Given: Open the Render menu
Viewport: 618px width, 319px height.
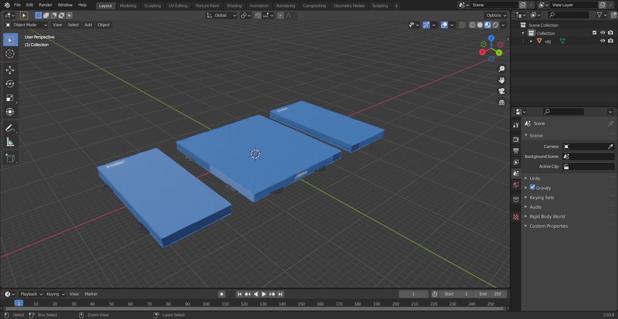Looking at the screenshot, I should (x=45, y=5).
